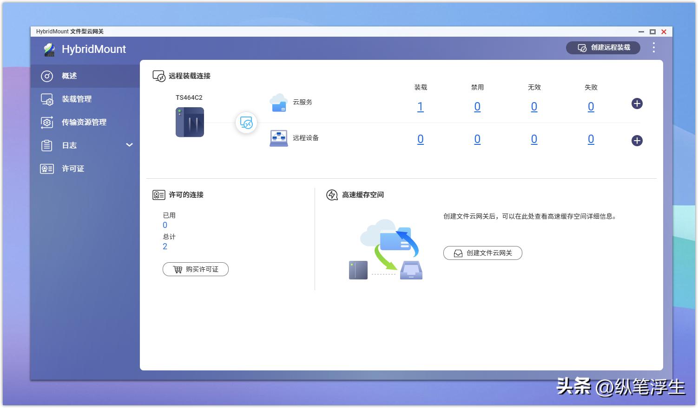The image size is (698, 408).
Task: Click the 高速缓存空间 lightning icon
Action: [331, 194]
